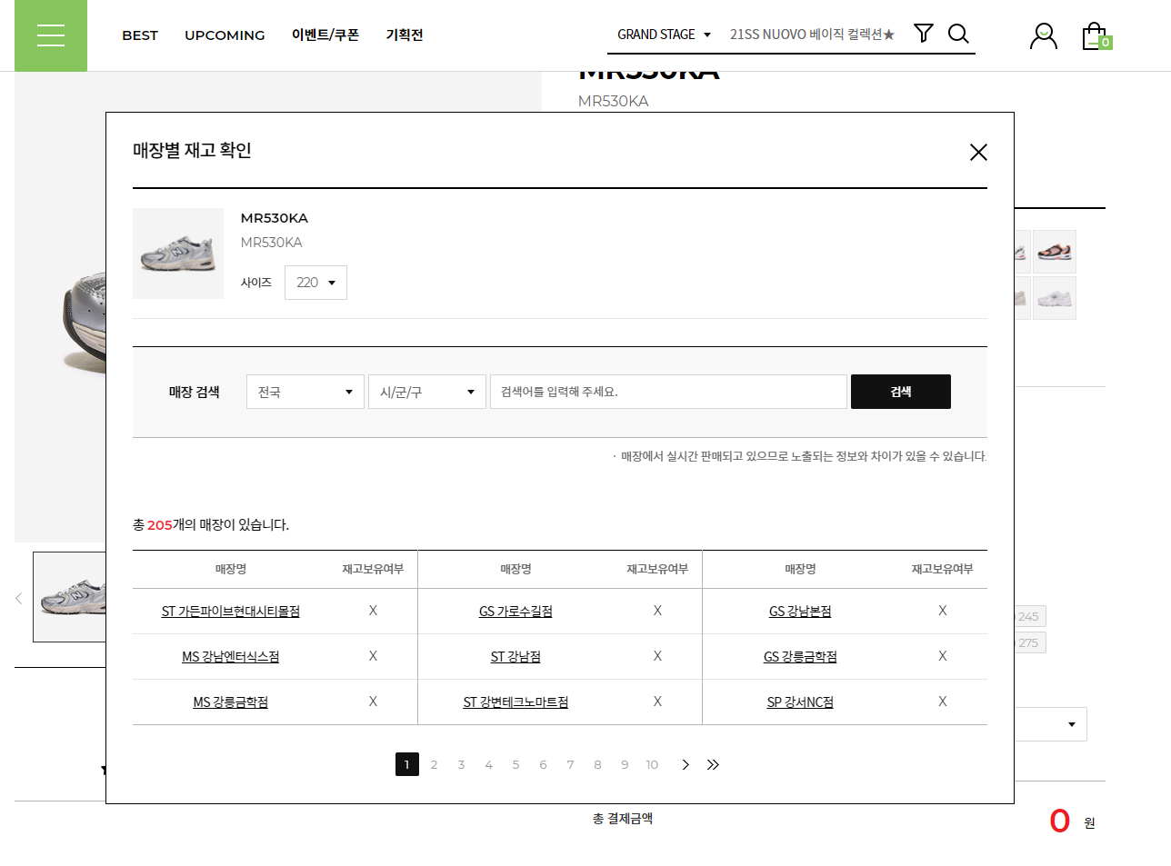The image size is (1171, 866).
Task: Go to page 4
Action: [489, 764]
